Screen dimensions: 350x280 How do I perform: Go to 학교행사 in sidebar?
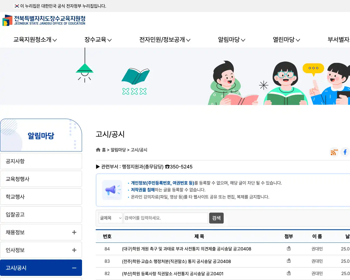[41, 197]
